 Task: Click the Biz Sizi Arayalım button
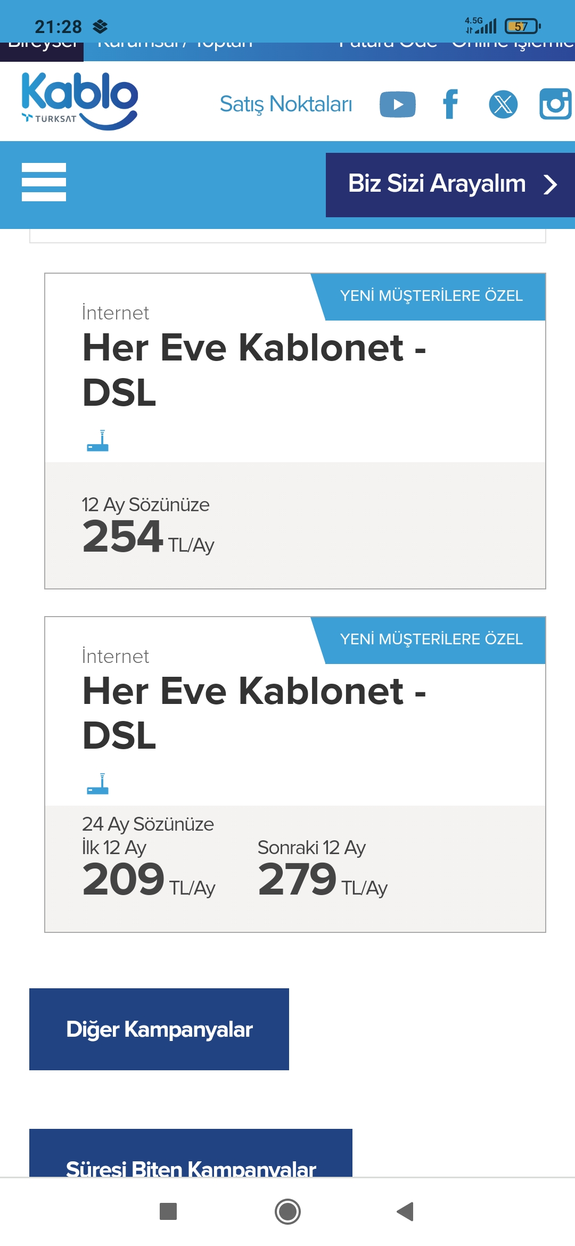pos(450,185)
